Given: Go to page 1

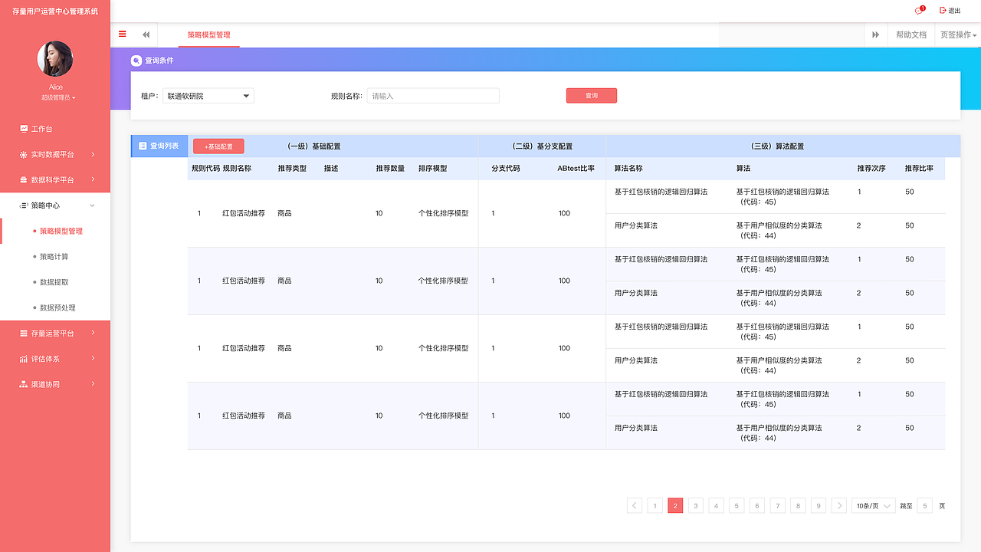Looking at the screenshot, I should (x=655, y=505).
